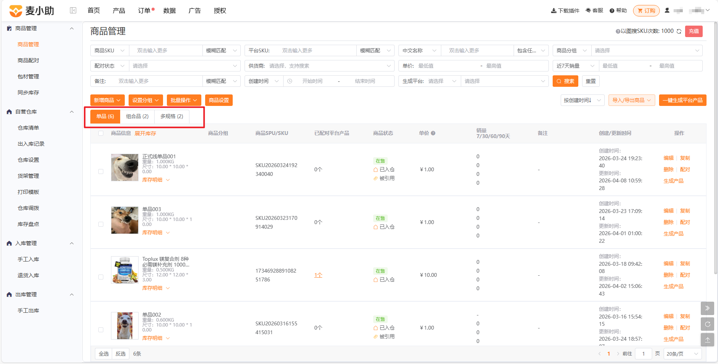Switch to the 组合品 (2) tab
Image resolution: width=718 pixels, height=364 pixels.
[x=137, y=116]
